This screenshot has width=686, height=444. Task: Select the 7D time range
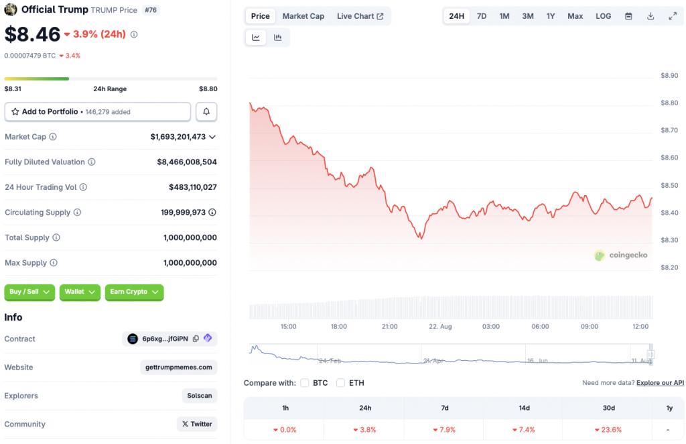point(482,16)
